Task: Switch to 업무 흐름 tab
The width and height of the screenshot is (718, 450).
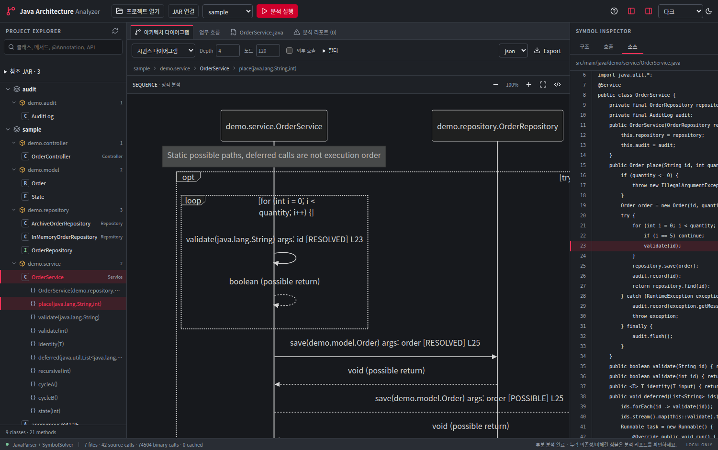Action: pyautogui.click(x=210, y=32)
